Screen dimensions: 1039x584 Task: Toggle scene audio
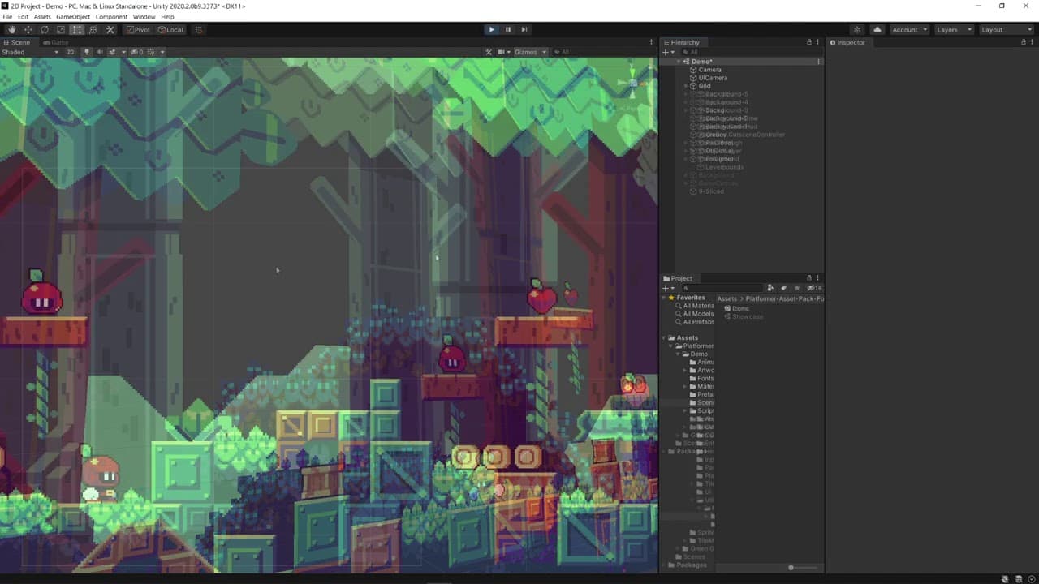pos(100,52)
